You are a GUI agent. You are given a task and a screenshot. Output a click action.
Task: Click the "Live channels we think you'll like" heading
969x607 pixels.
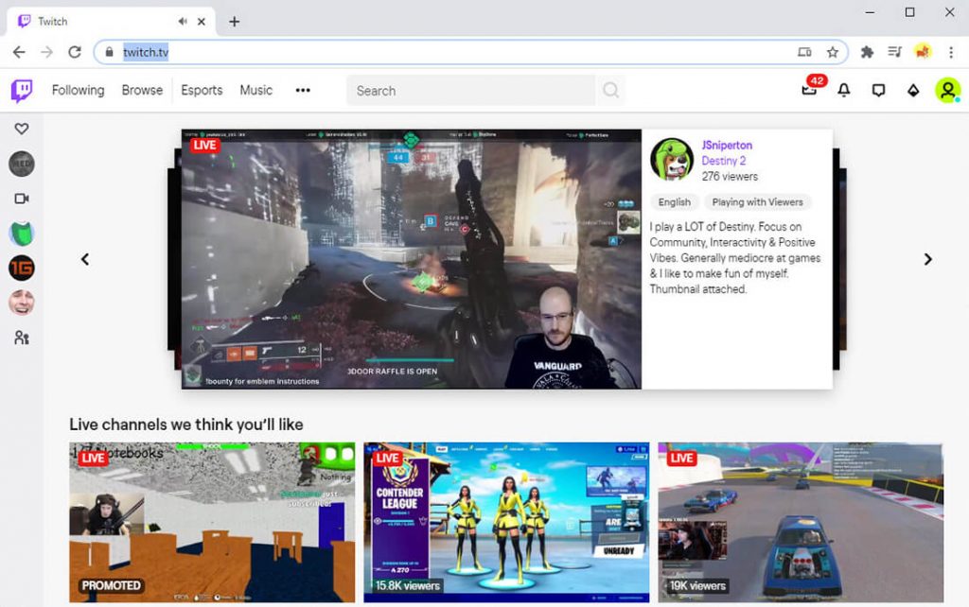186,425
